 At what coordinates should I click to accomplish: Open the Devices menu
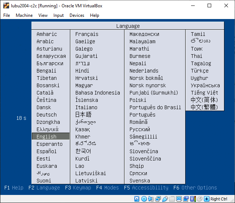(77, 15)
